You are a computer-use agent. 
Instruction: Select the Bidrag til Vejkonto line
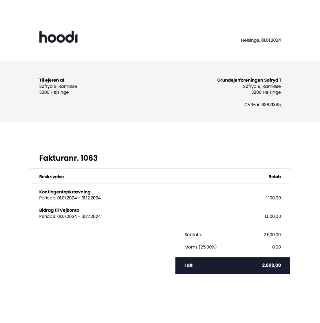59,210
